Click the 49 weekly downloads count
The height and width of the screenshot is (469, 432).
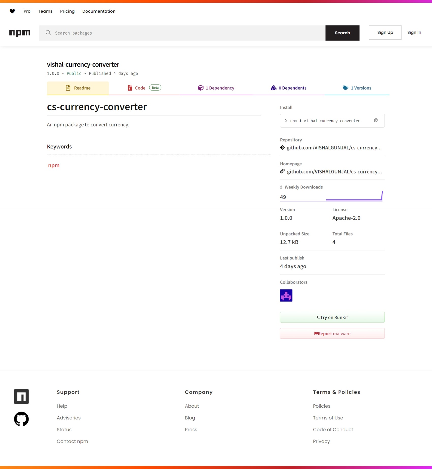[x=283, y=197]
